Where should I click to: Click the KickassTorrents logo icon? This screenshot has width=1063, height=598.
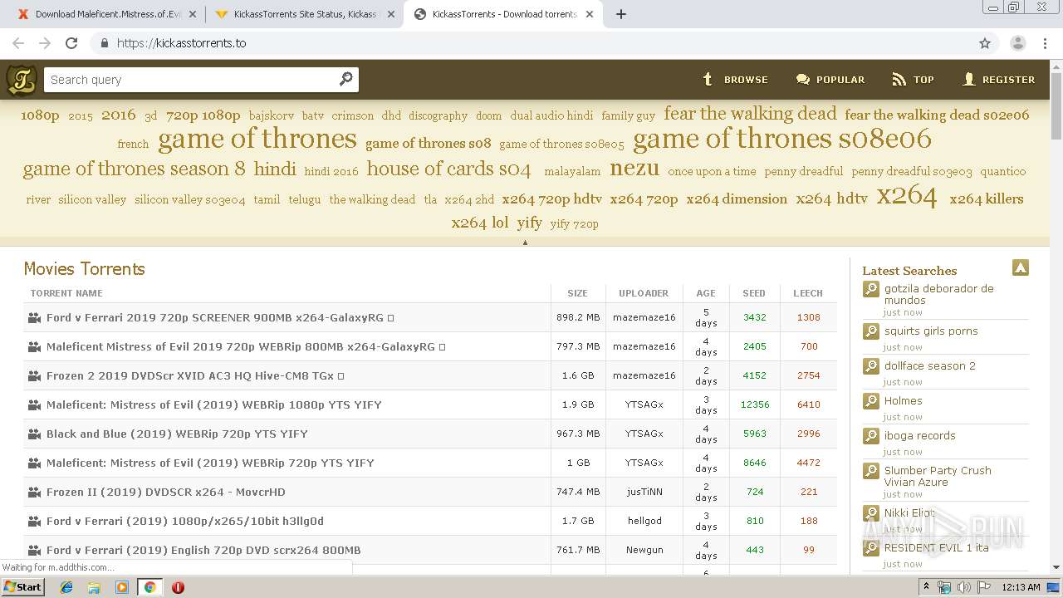(22, 80)
